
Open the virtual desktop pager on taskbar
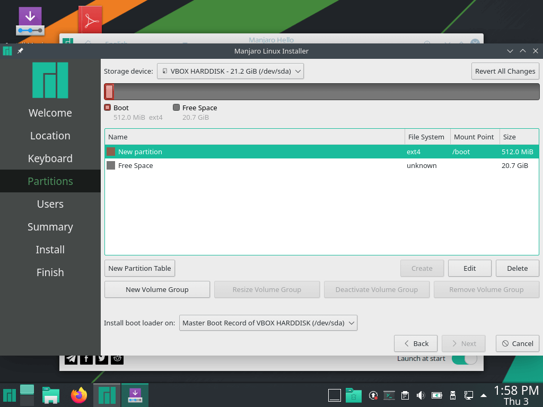27,395
